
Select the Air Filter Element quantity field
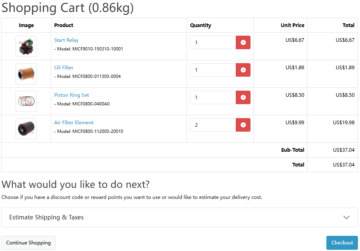point(212,125)
